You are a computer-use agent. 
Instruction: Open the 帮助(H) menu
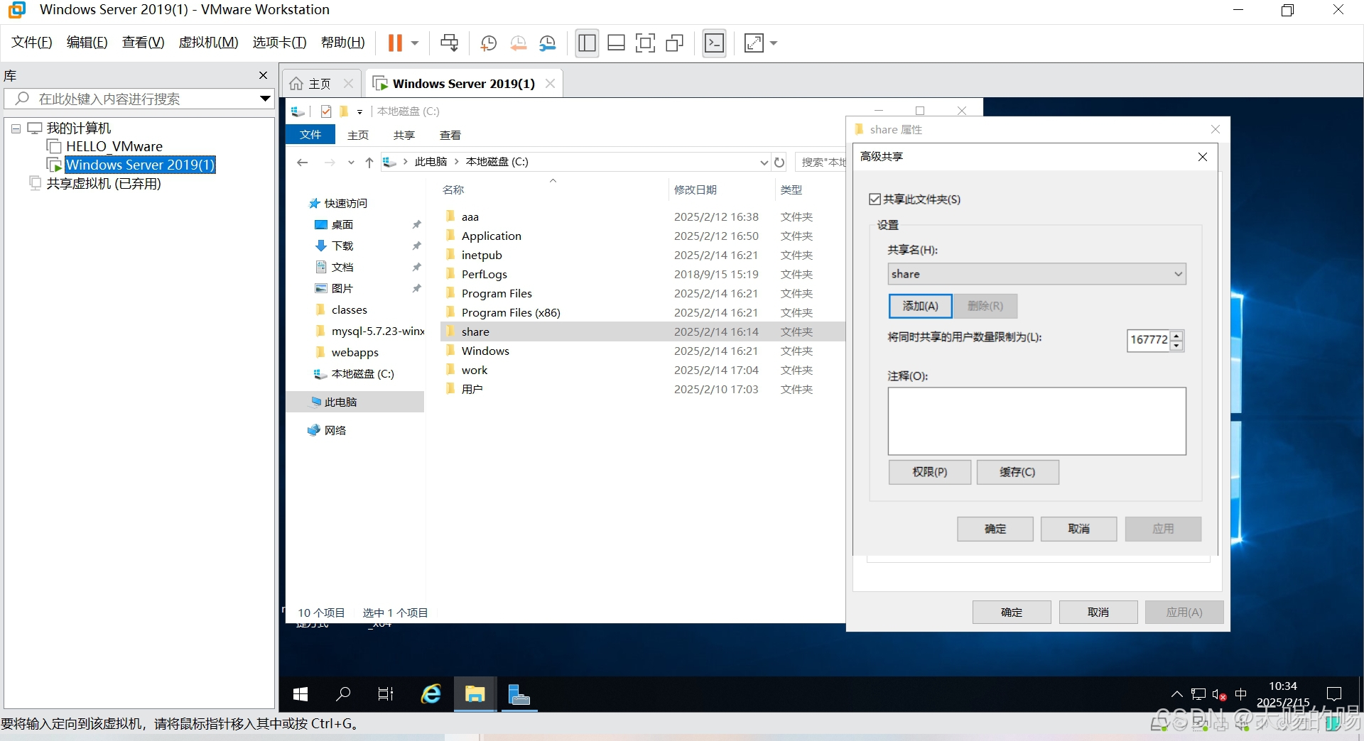(342, 43)
